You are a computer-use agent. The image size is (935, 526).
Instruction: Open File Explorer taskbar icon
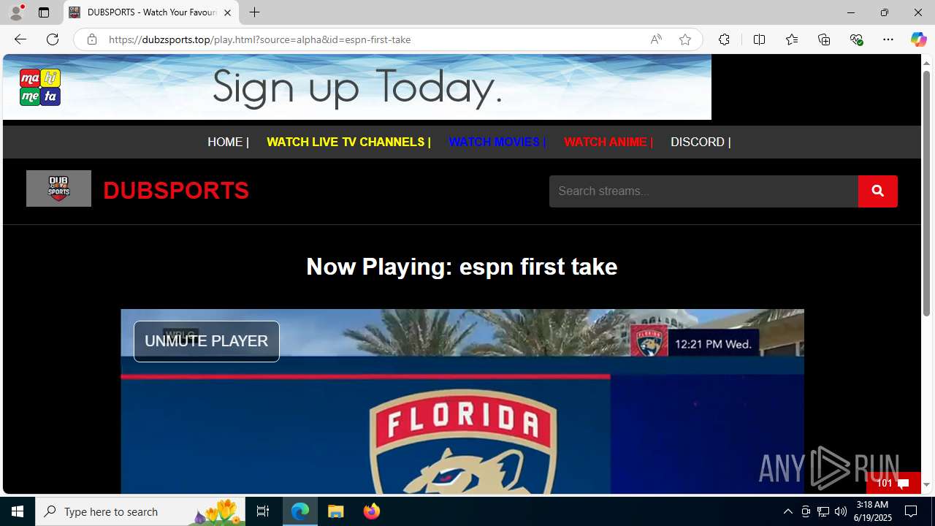(336, 511)
